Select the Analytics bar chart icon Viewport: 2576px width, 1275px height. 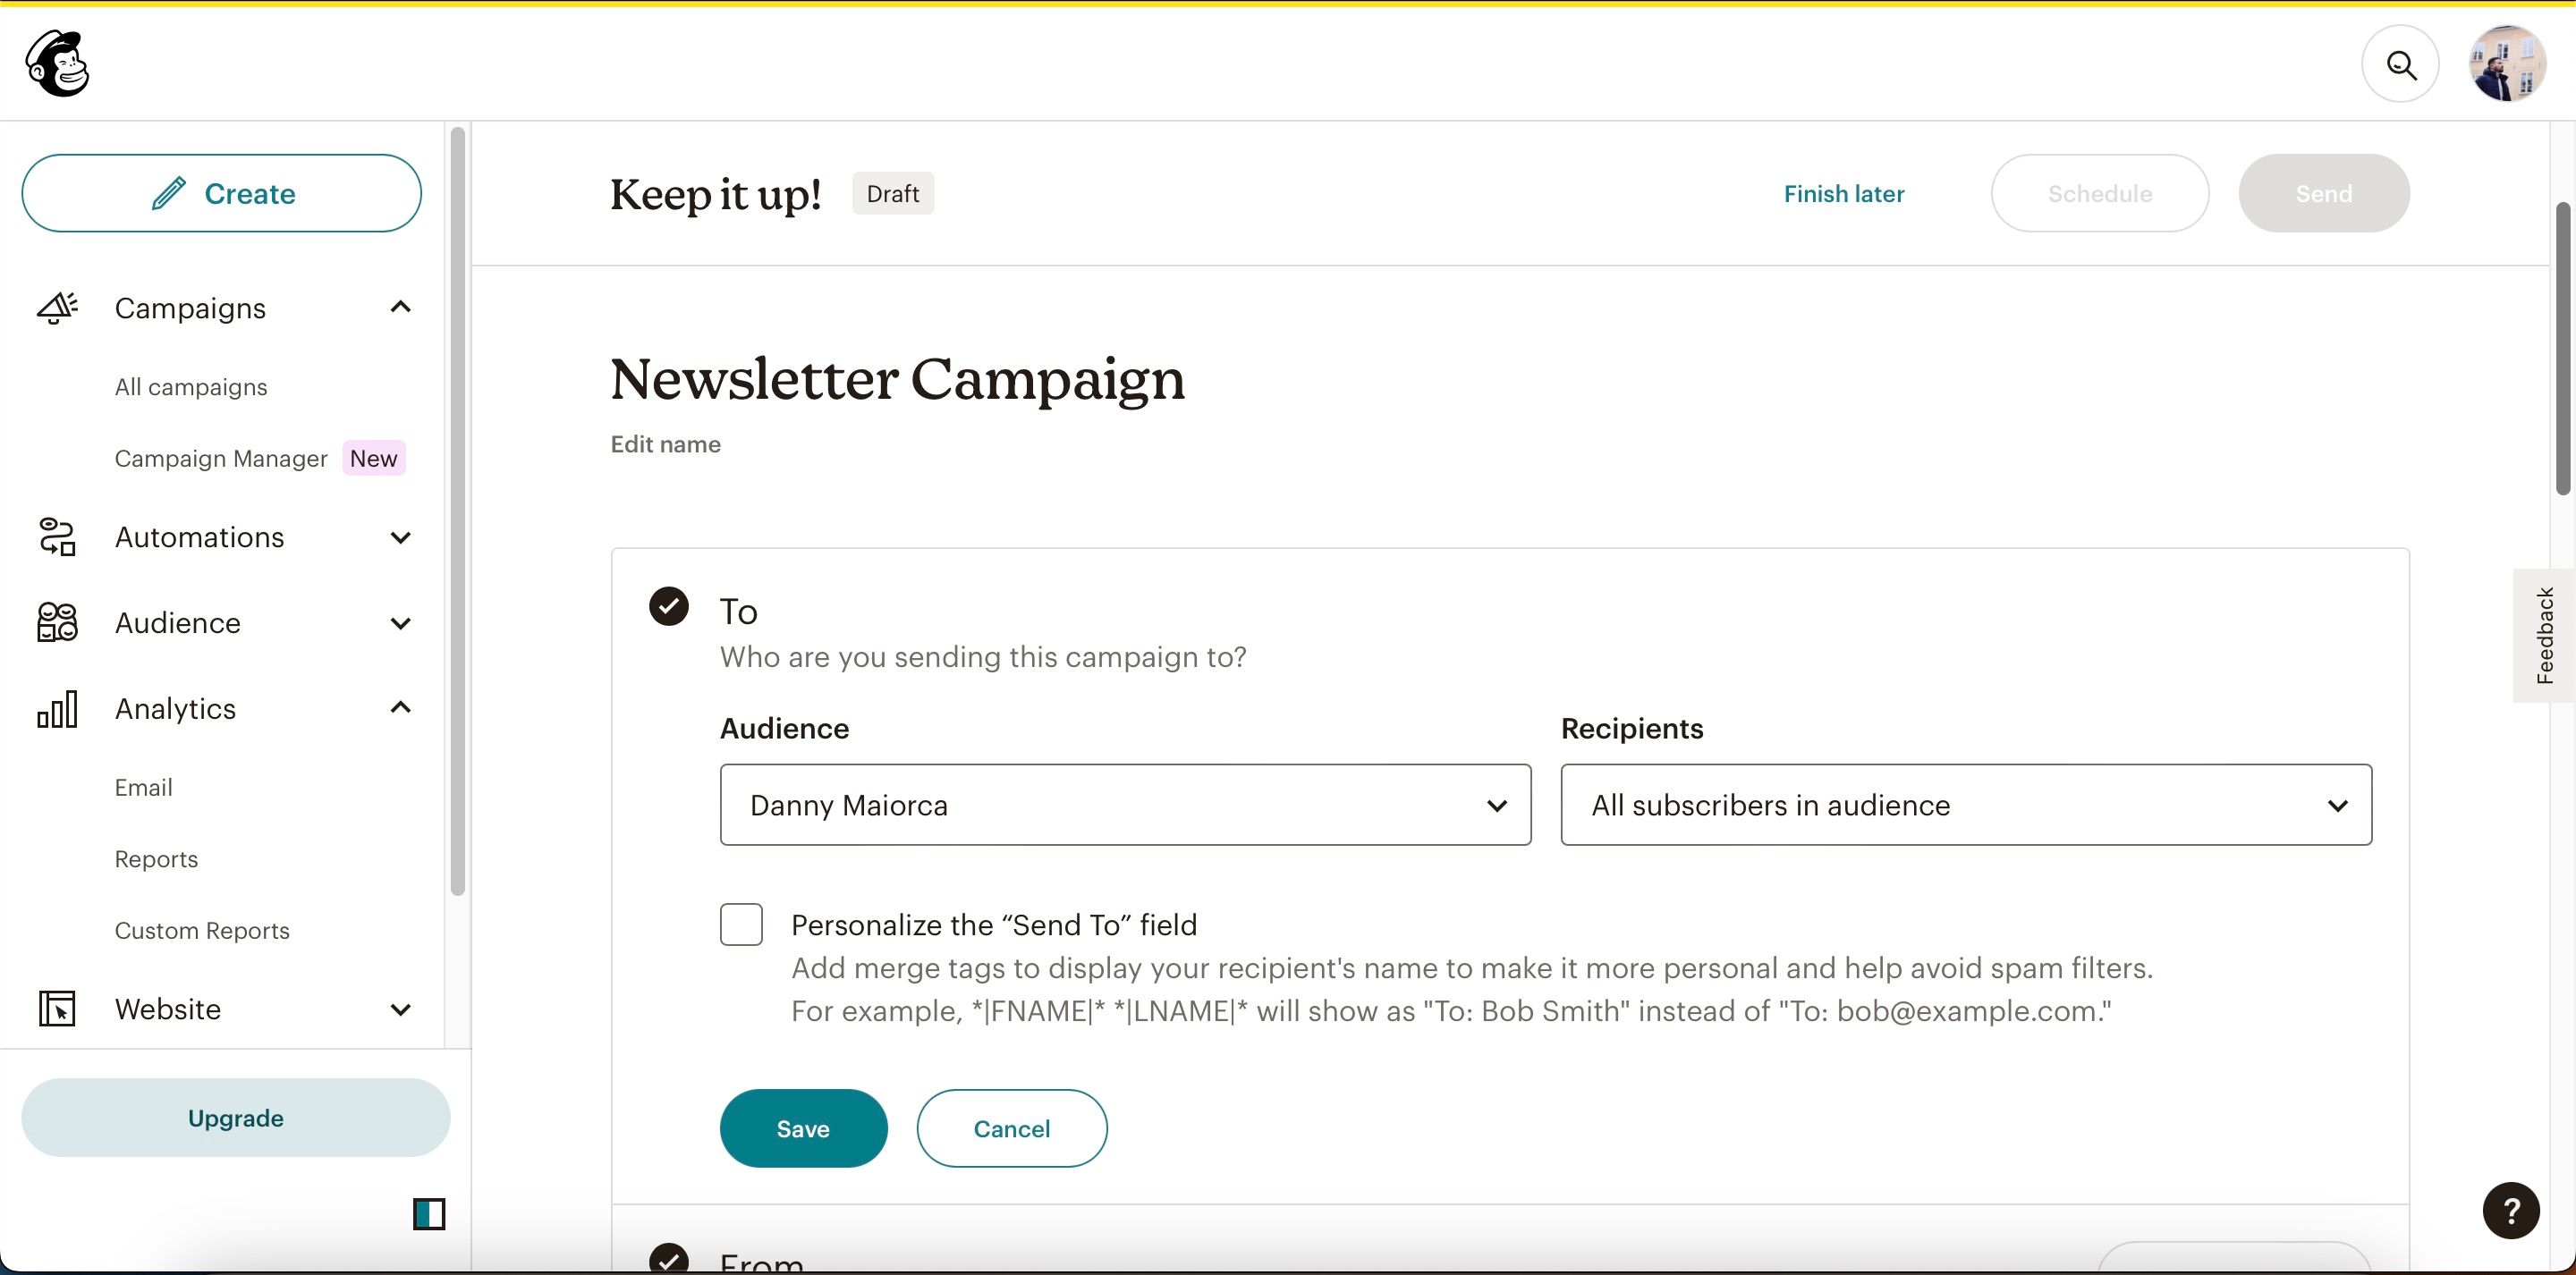(57, 708)
